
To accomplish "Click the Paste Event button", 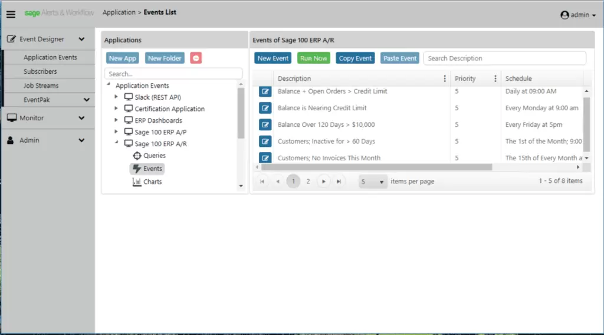I will pyautogui.click(x=400, y=58).
